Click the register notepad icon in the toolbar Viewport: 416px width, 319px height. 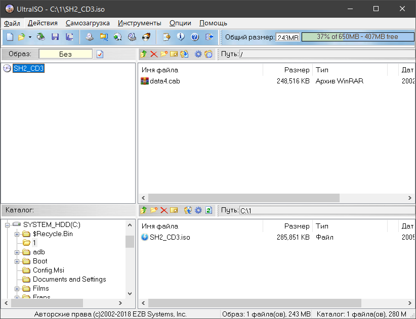tap(167, 37)
